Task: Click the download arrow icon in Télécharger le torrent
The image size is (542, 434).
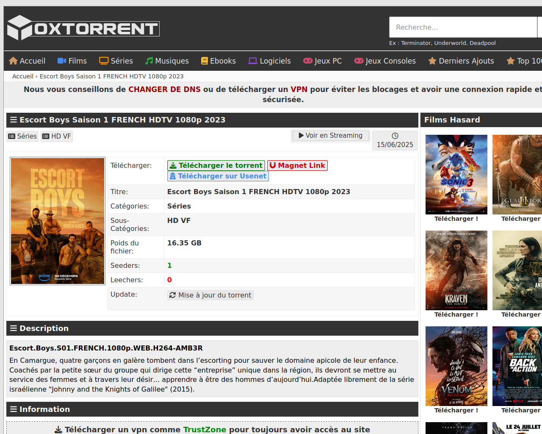Action: (x=173, y=165)
